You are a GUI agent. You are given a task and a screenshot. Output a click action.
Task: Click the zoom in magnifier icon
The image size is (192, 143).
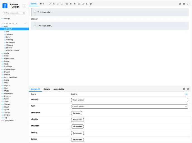pyautogui.click(x=54, y=4)
